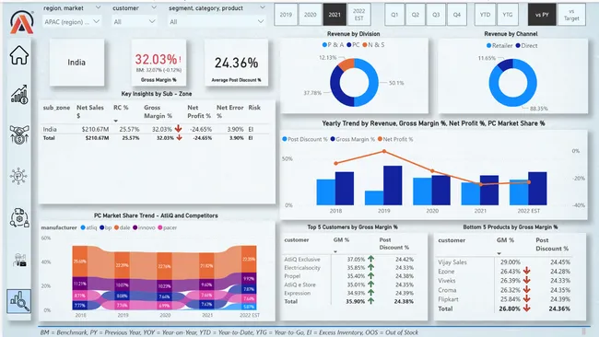
Task: Toggle the Q3 quarter filter
Action: pos(436,15)
